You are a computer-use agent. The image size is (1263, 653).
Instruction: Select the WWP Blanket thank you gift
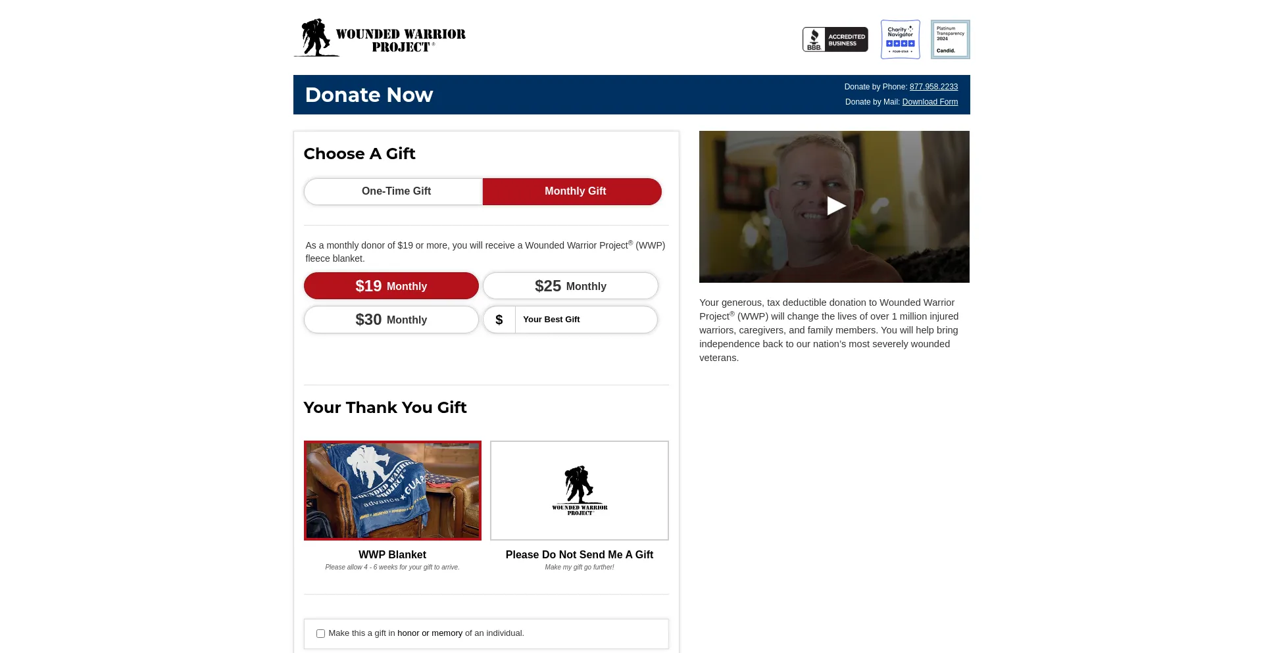pyautogui.click(x=393, y=491)
